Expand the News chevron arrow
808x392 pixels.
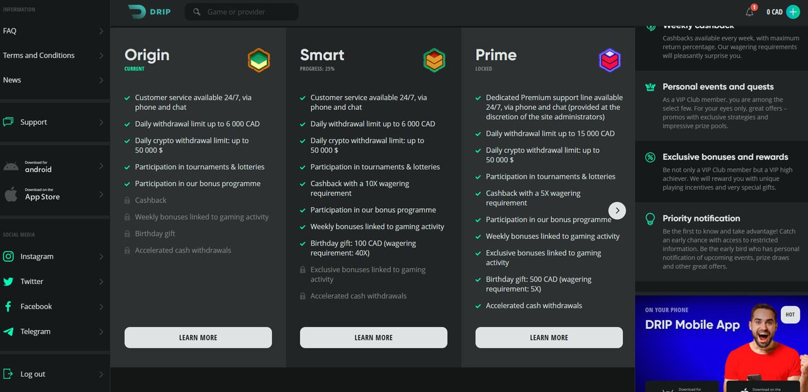101,80
